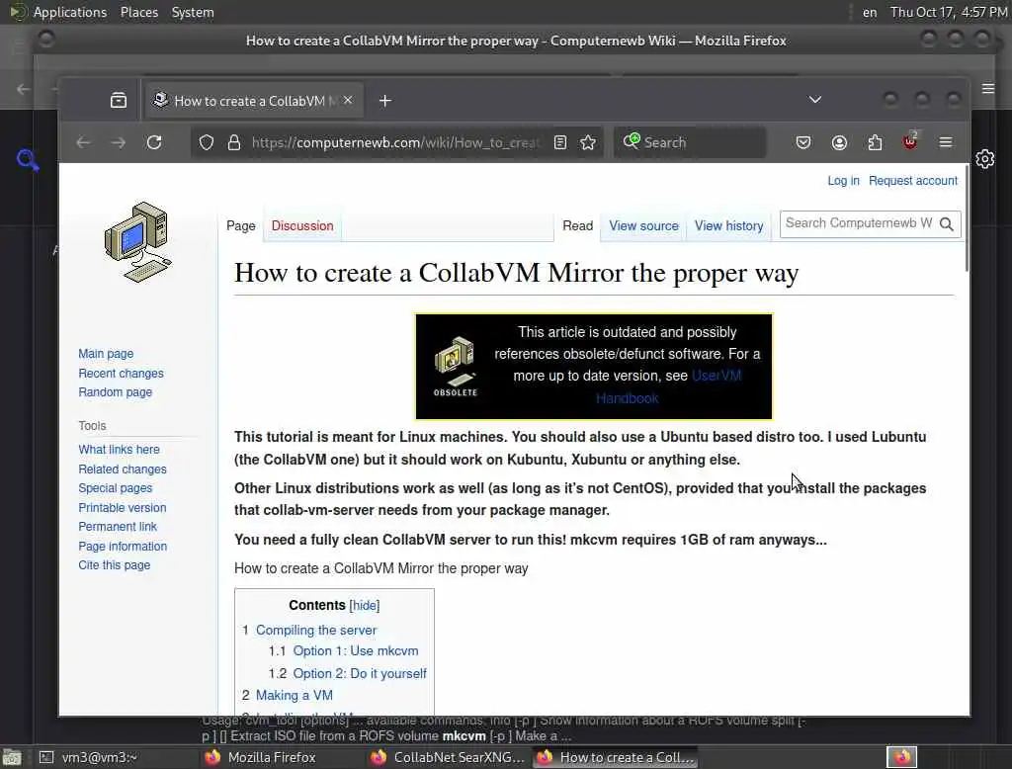Reload the current page
The width and height of the screenshot is (1012, 769).
coord(153,142)
